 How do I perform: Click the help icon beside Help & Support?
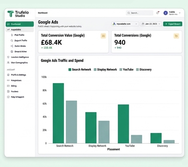[8, 97]
